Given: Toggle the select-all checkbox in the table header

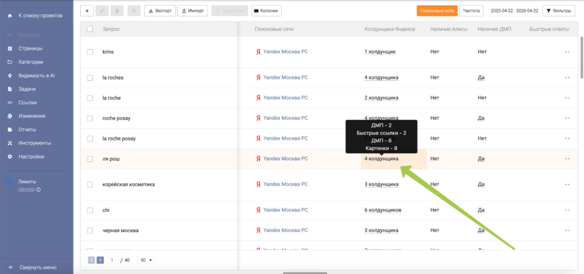Looking at the screenshot, I should [x=90, y=29].
